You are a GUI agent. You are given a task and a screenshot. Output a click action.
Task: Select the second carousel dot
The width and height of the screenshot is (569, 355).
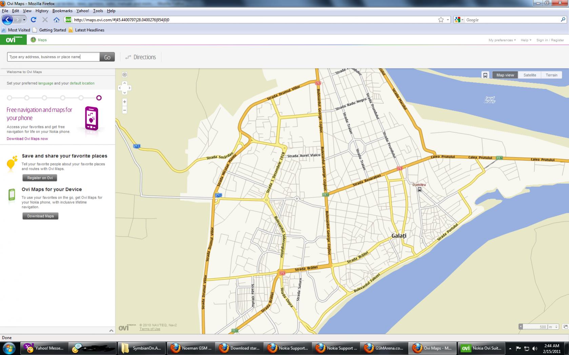click(x=27, y=98)
